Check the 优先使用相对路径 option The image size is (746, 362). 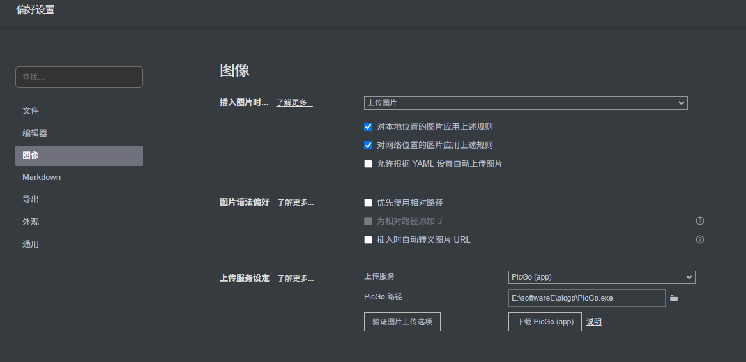point(368,202)
